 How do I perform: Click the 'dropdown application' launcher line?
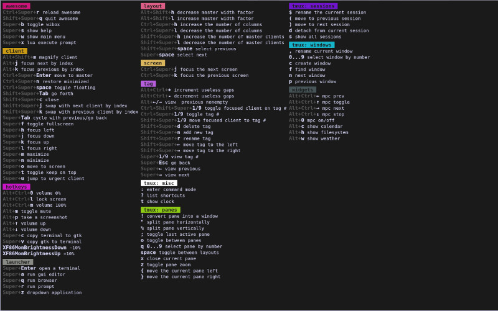(42, 292)
